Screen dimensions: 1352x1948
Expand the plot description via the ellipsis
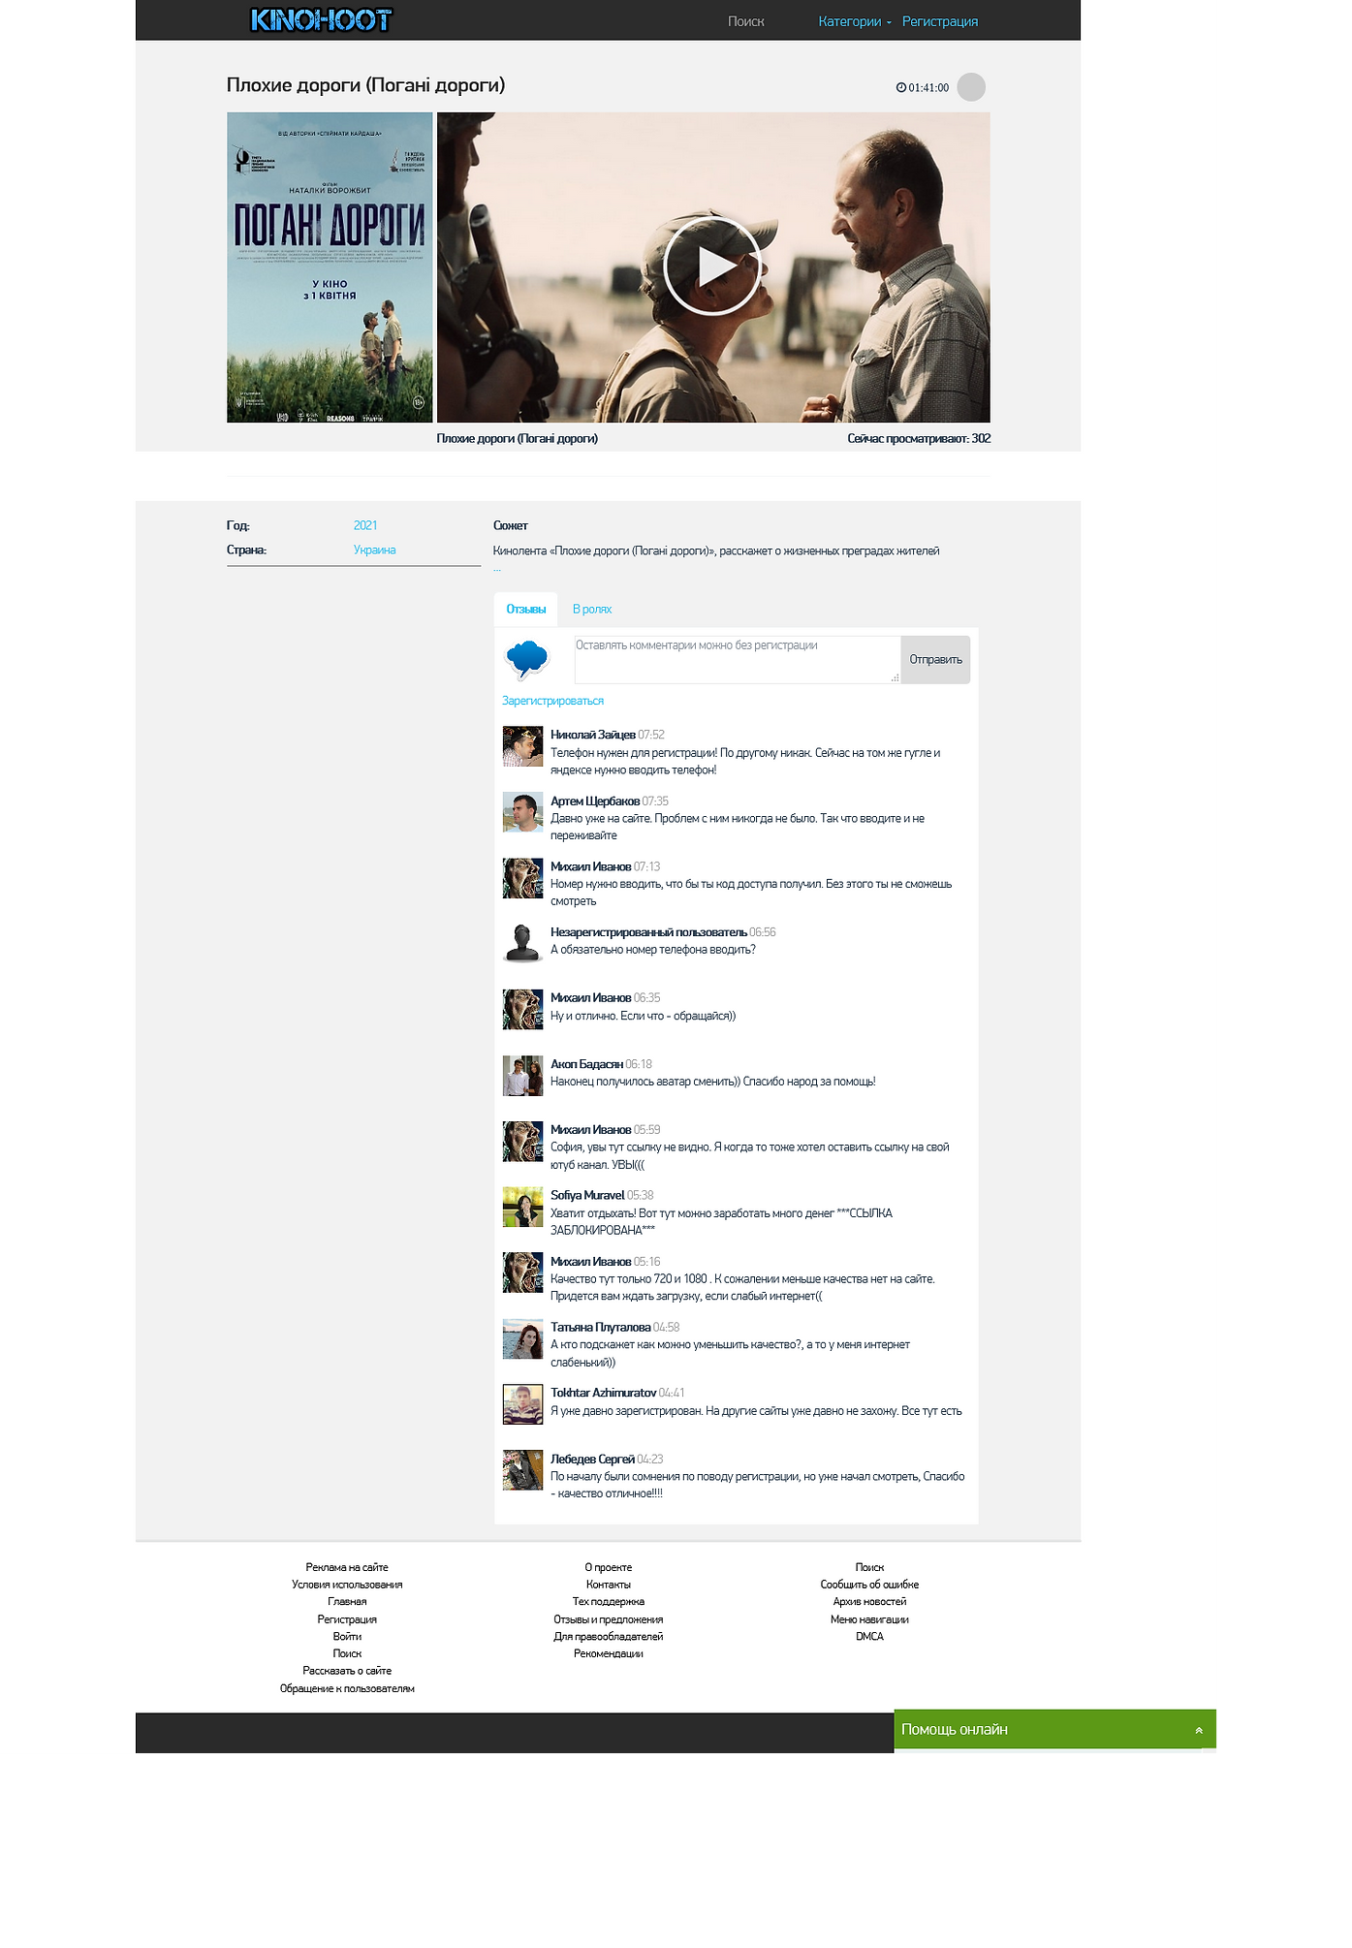tap(497, 570)
